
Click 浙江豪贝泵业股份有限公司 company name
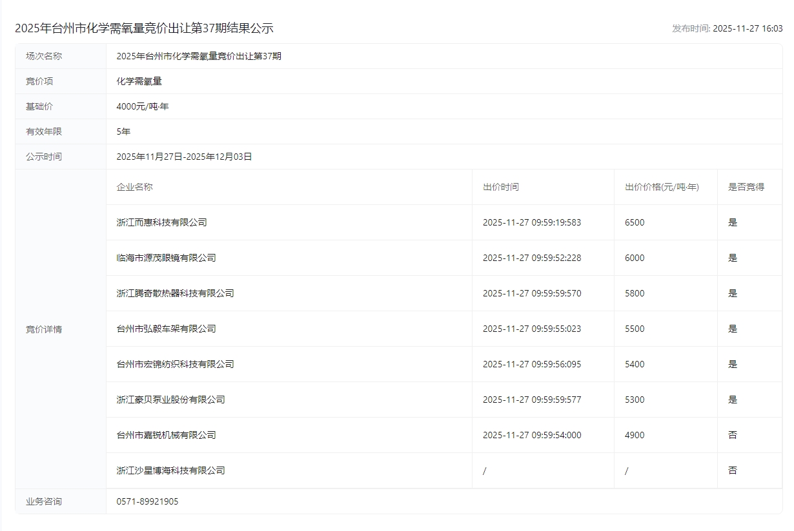[x=170, y=400]
